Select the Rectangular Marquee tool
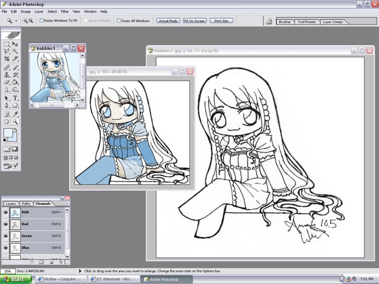This screenshot has width=379, height=284. pos(7,44)
